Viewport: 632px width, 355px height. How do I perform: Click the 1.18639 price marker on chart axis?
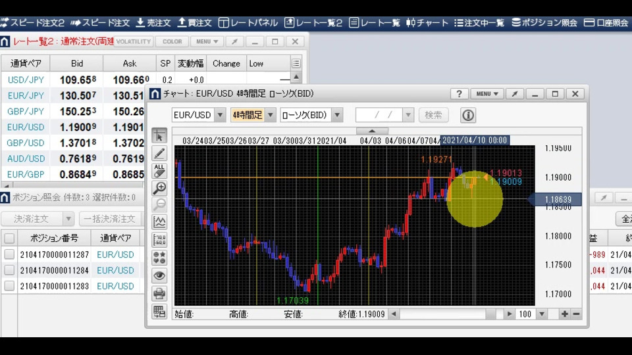(x=555, y=199)
